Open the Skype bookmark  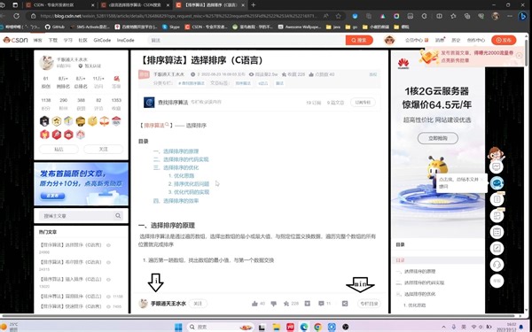170,27
